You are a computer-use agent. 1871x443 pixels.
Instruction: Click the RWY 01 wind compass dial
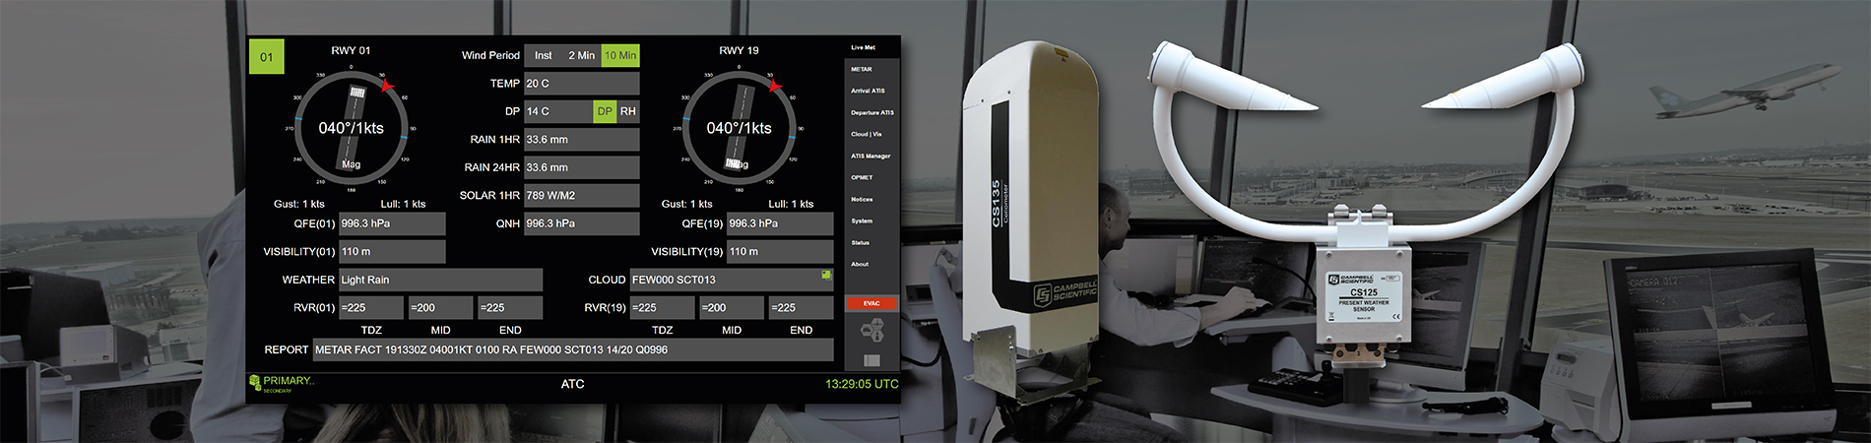pos(351,128)
